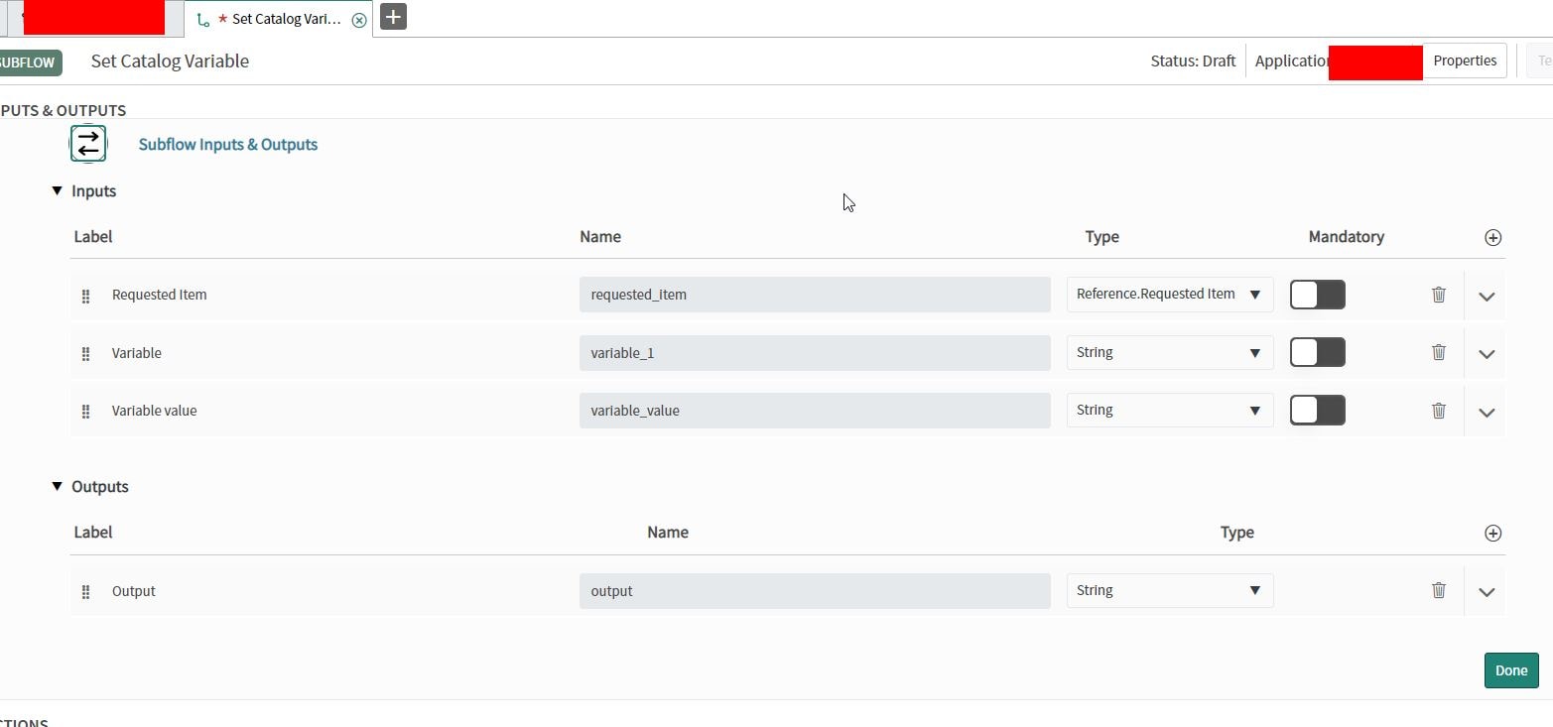Screen dimensions: 1553x727
Task: Click the drag handle next to Output
Action: click(85, 590)
